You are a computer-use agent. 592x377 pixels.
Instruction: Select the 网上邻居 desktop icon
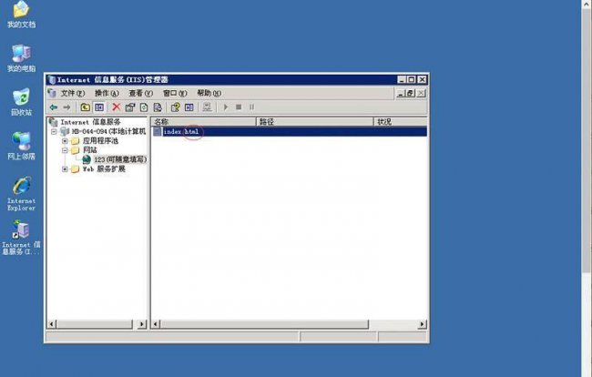(21, 146)
